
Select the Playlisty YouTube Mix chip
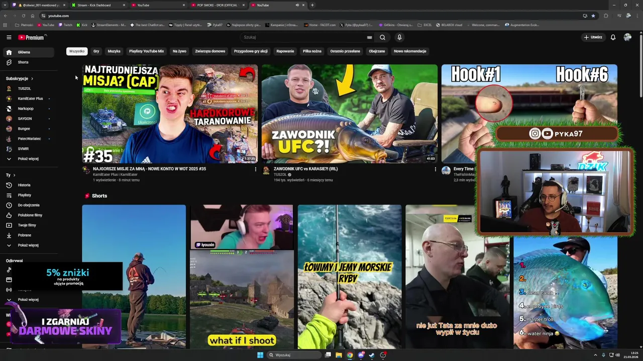pyautogui.click(x=146, y=51)
